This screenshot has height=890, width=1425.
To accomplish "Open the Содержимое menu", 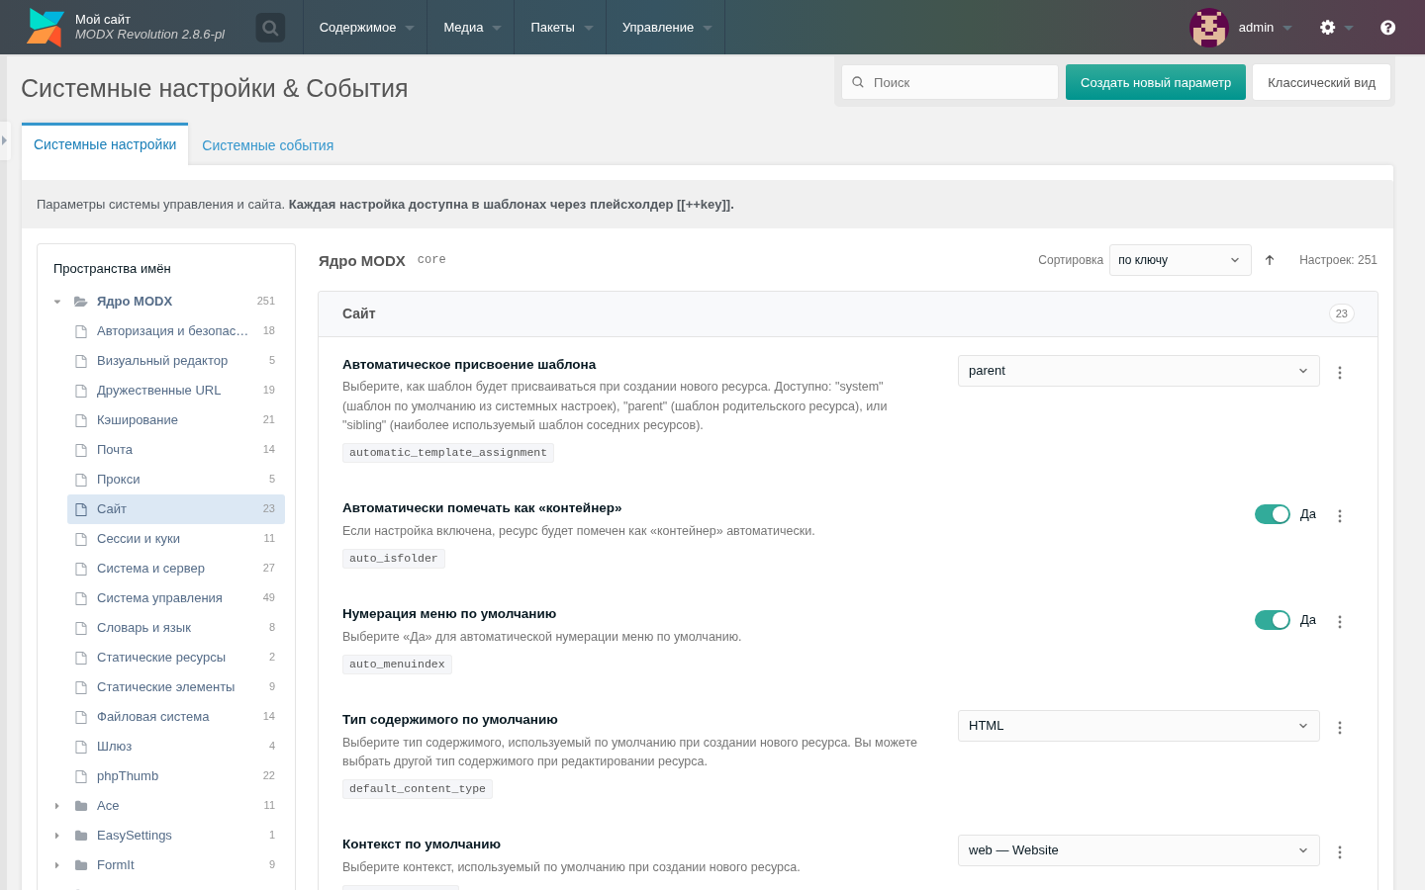I will point(365,28).
